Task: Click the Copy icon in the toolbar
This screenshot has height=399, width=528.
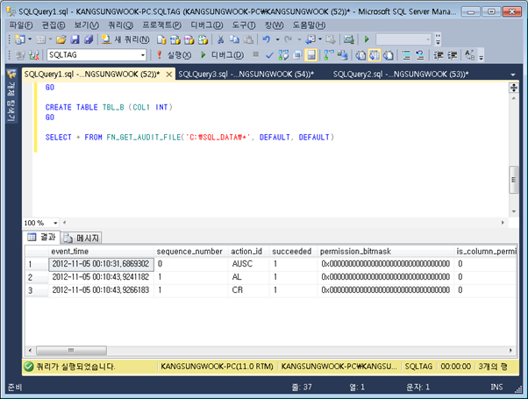Action: coord(234,39)
